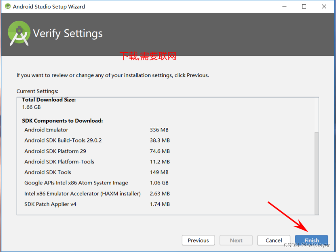Image resolution: width=336 pixels, height=252 pixels.
Task: Click the Android Studio logo in header
Action: pos(19,33)
